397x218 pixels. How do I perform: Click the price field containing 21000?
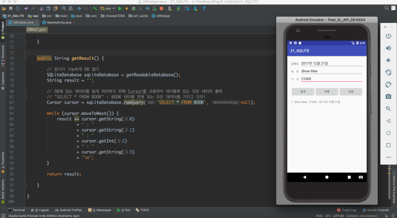coord(331,79)
